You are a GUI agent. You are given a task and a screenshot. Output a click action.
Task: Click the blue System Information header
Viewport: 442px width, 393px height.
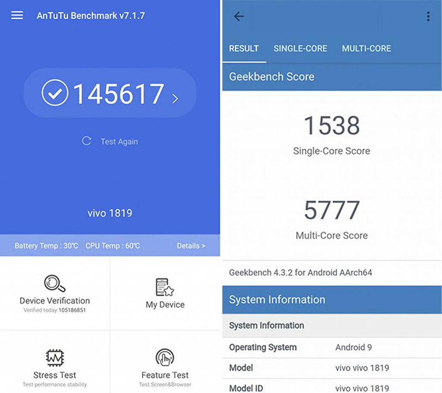pyautogui.click(x=332, y=300)
